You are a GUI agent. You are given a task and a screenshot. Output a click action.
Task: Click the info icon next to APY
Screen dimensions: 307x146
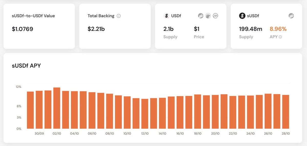[x=280, y=37]
